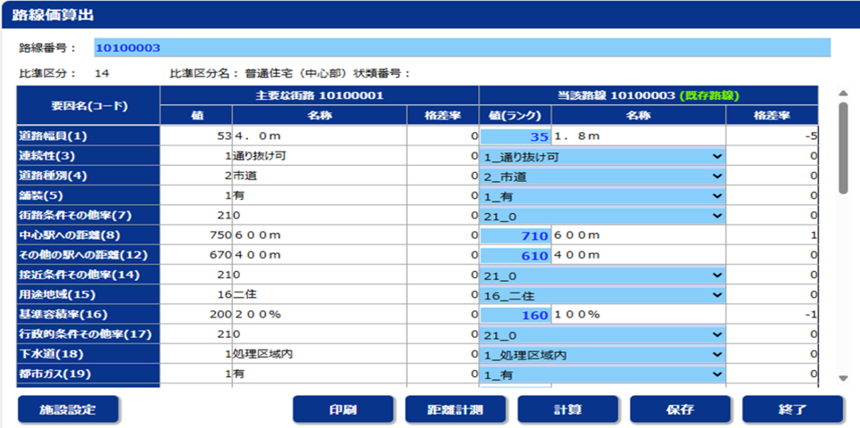Click the 印刷 print button
Screen dimensions: 860x428
(x=343, y=409)
